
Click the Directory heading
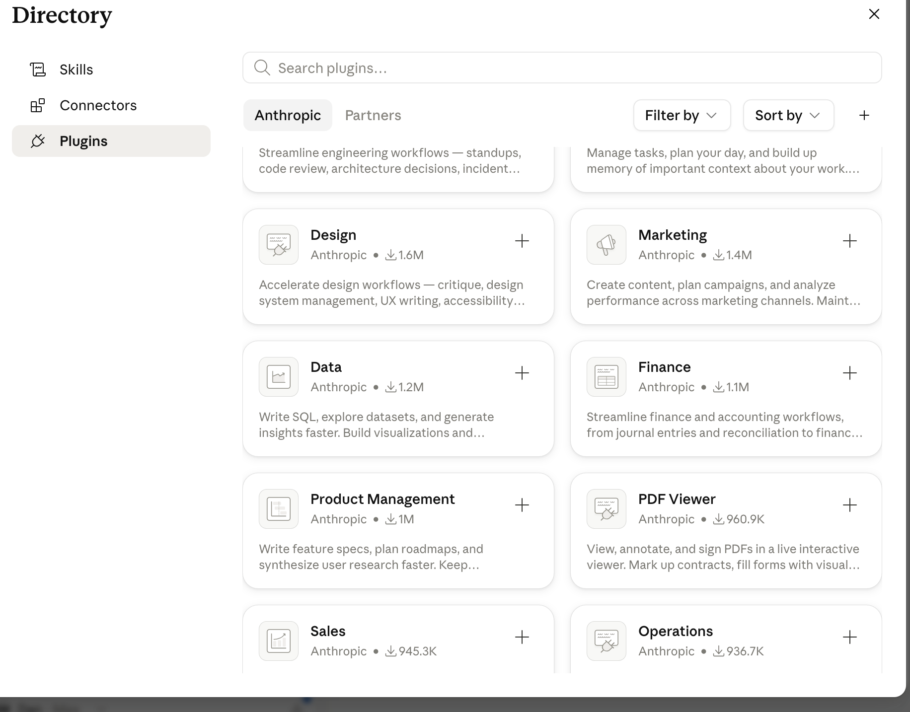click(62, 15)
